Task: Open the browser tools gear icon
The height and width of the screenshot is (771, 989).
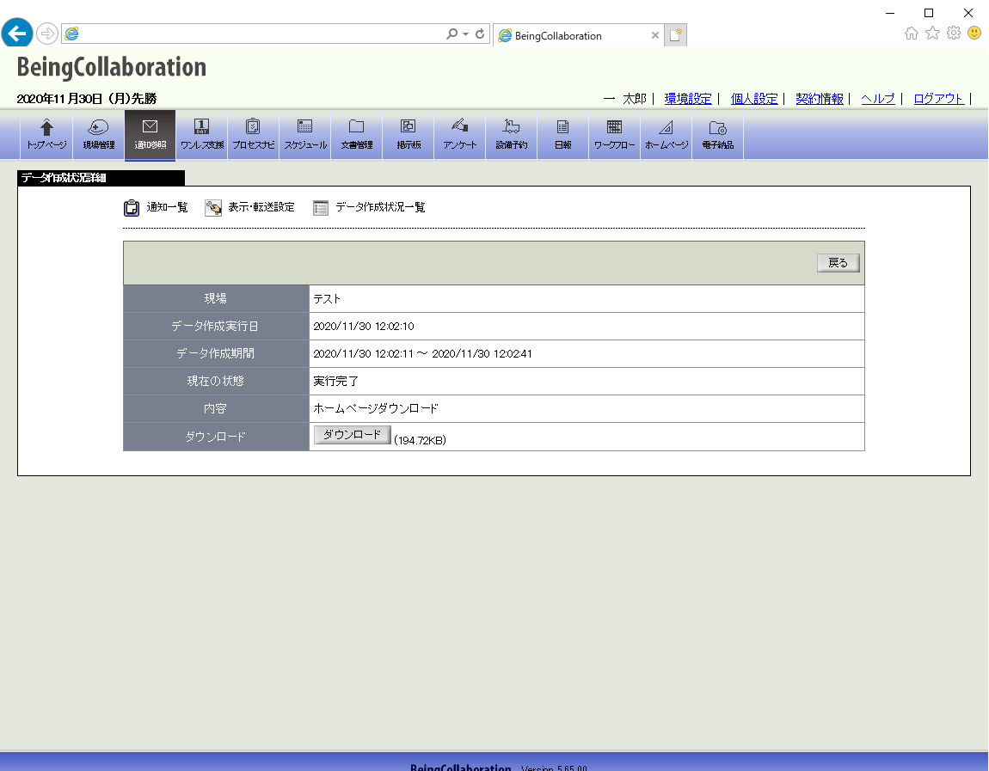Action: point(954,33)
